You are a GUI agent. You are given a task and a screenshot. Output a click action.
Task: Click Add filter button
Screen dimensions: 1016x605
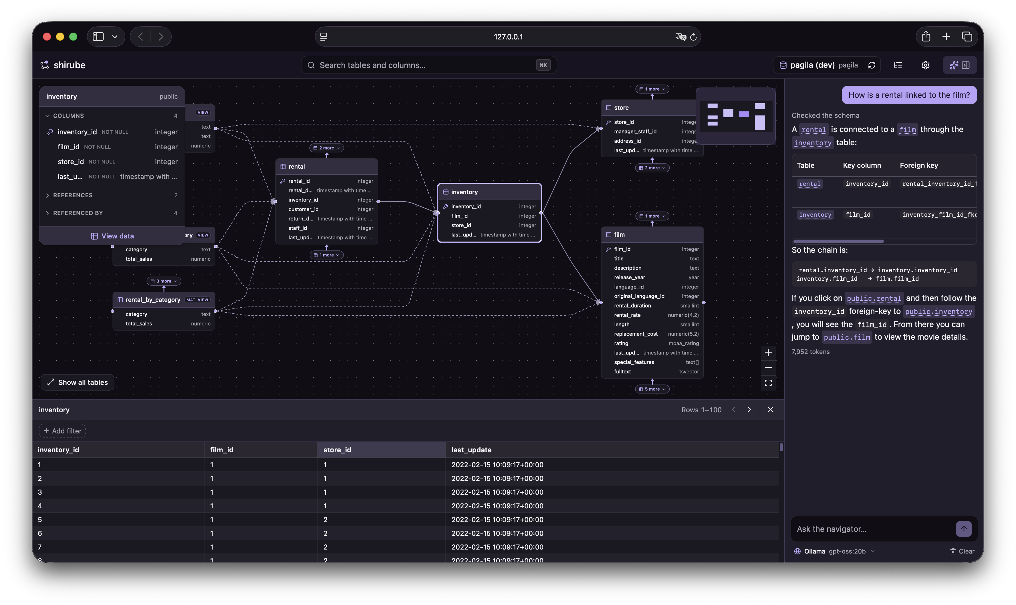62,431
